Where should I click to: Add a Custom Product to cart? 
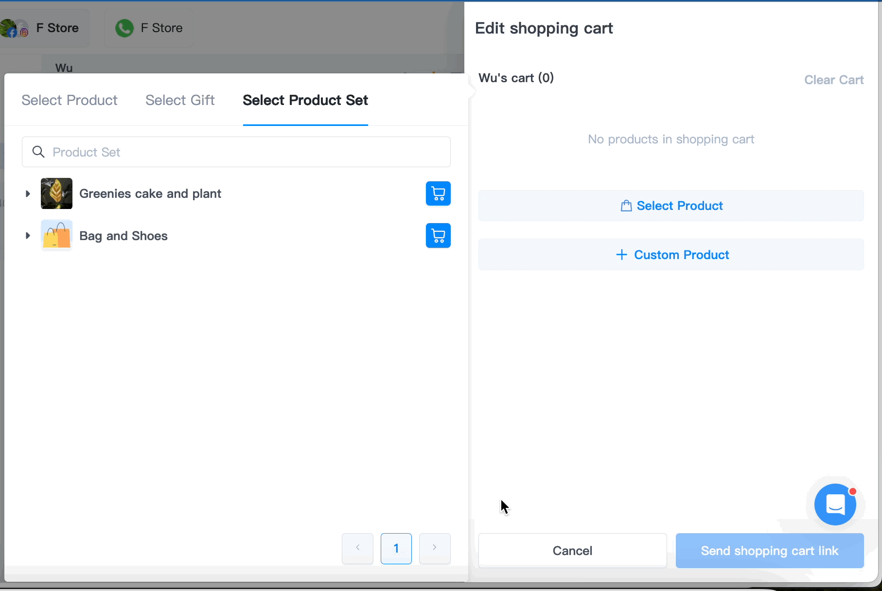tap(671, 255)
